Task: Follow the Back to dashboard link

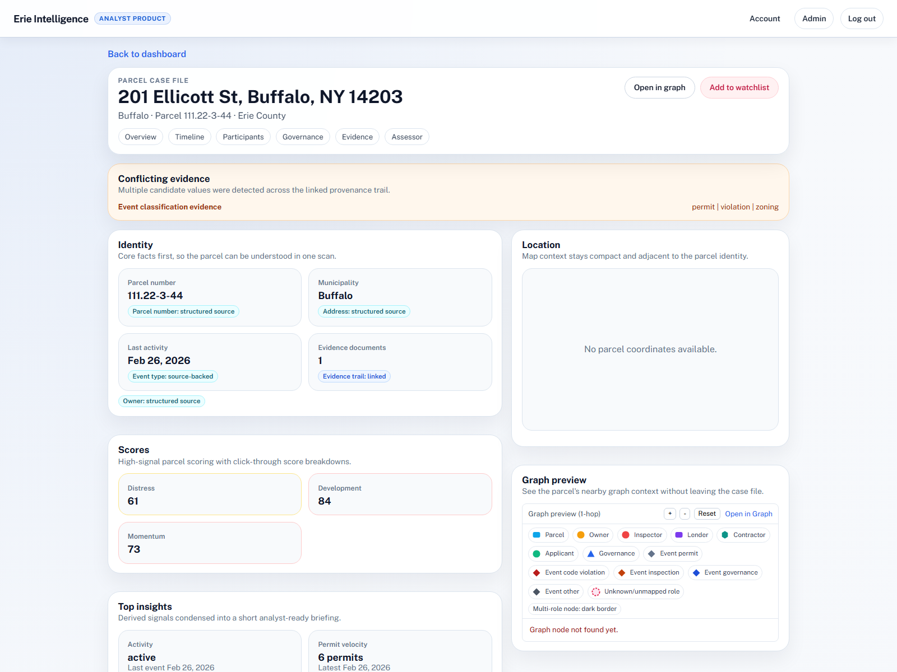Action: (x=147, y=54)
